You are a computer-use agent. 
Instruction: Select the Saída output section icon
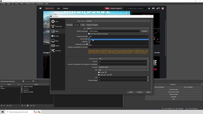pyautogui.click(x=53, y=31)
